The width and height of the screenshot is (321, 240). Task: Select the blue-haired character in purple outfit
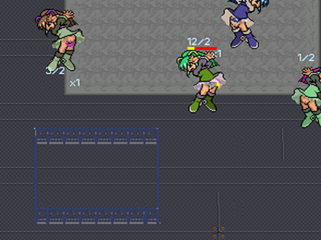tap(245, 24)
